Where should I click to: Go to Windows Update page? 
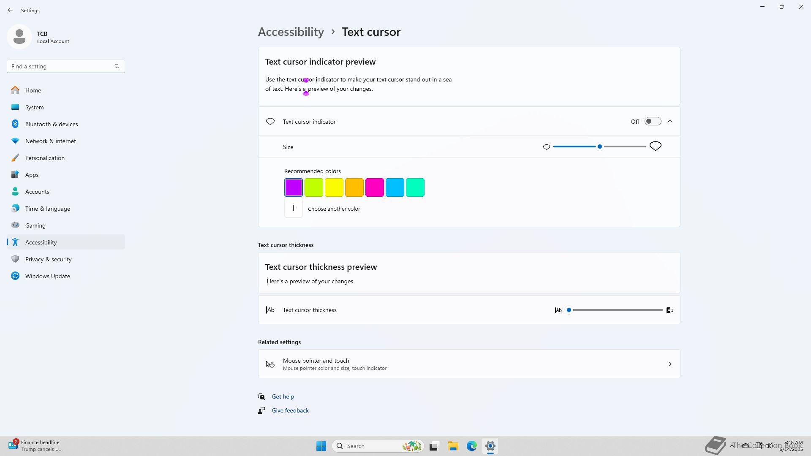tap(47, 276)
